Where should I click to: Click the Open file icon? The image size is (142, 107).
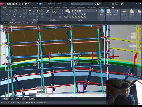pyautogui.click(x=10, y=4)
